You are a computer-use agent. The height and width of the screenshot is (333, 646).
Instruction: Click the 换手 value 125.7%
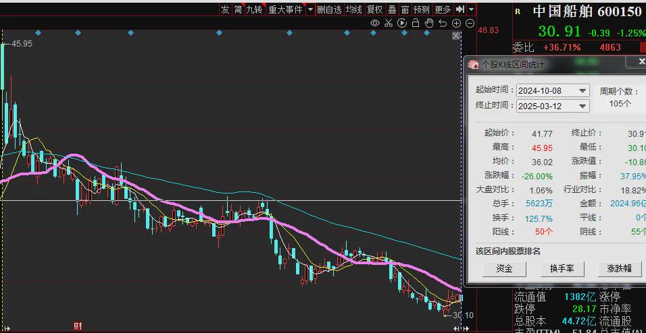(x=539, y=218)
